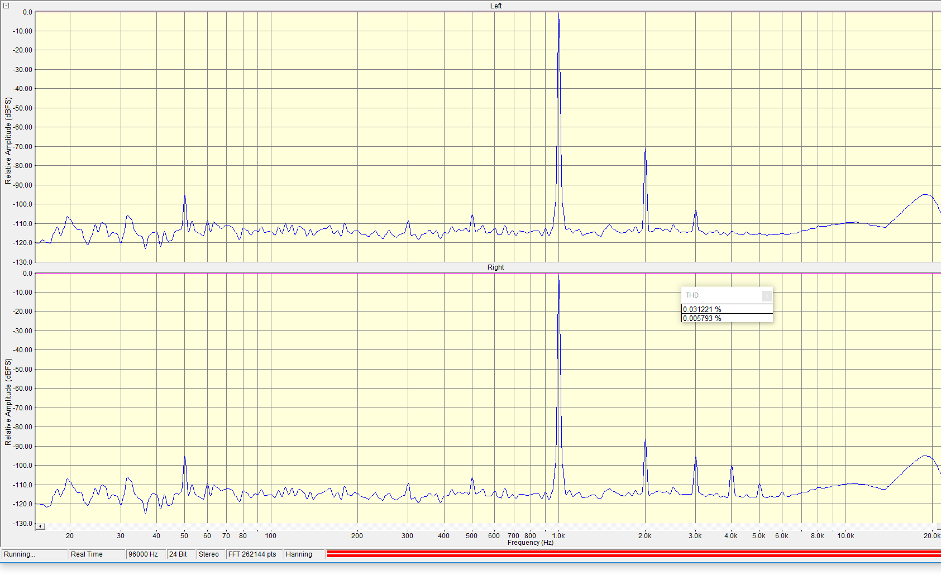This screenshot has height=575, width=941.
Task: Click the Running... status field
Action: tap(35, 554)
